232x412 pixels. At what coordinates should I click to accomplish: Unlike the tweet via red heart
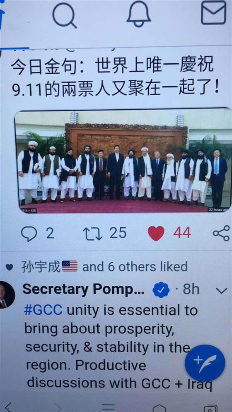[156, 233]
